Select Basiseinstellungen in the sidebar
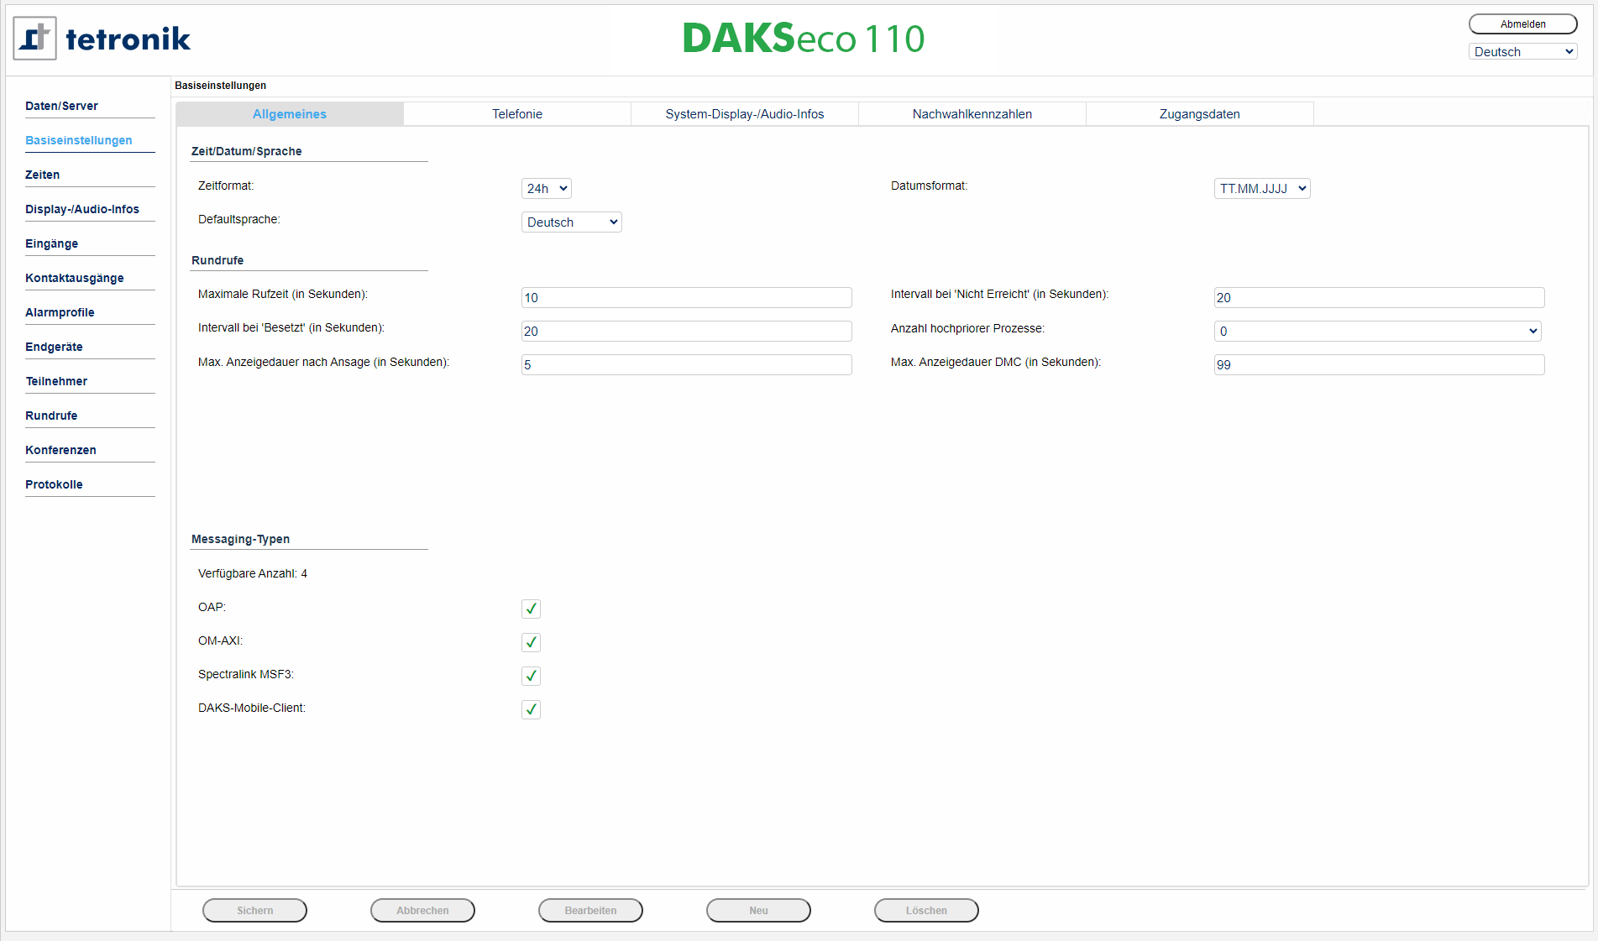1598x941 pixels. coord(79,140)
